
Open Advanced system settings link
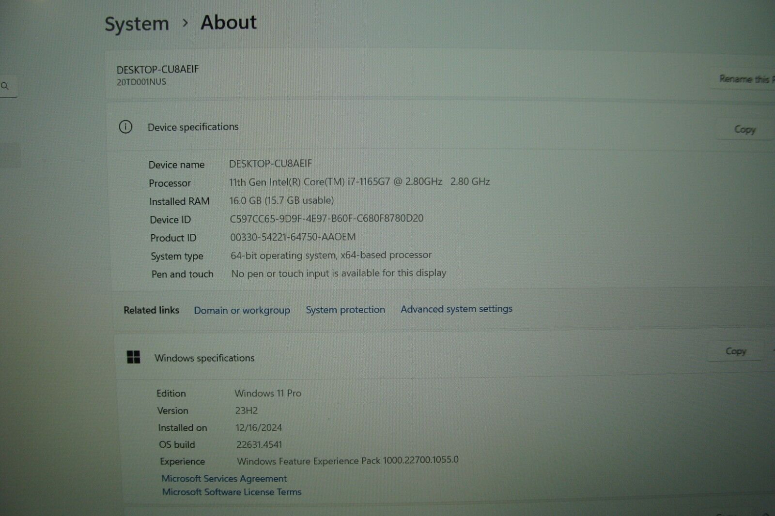(456, 309)
